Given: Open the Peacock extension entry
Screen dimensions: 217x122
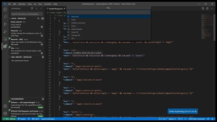Looking at the screenshot, I should point(27,33).
